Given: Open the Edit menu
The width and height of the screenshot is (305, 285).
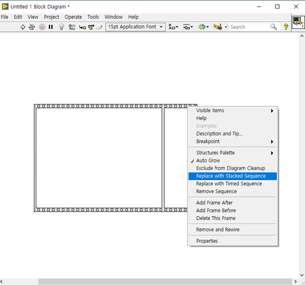Looking at the screenshot, I should (18, 17).
